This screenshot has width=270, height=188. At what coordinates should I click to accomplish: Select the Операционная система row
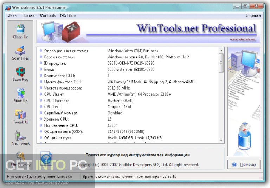click(128, 51)
